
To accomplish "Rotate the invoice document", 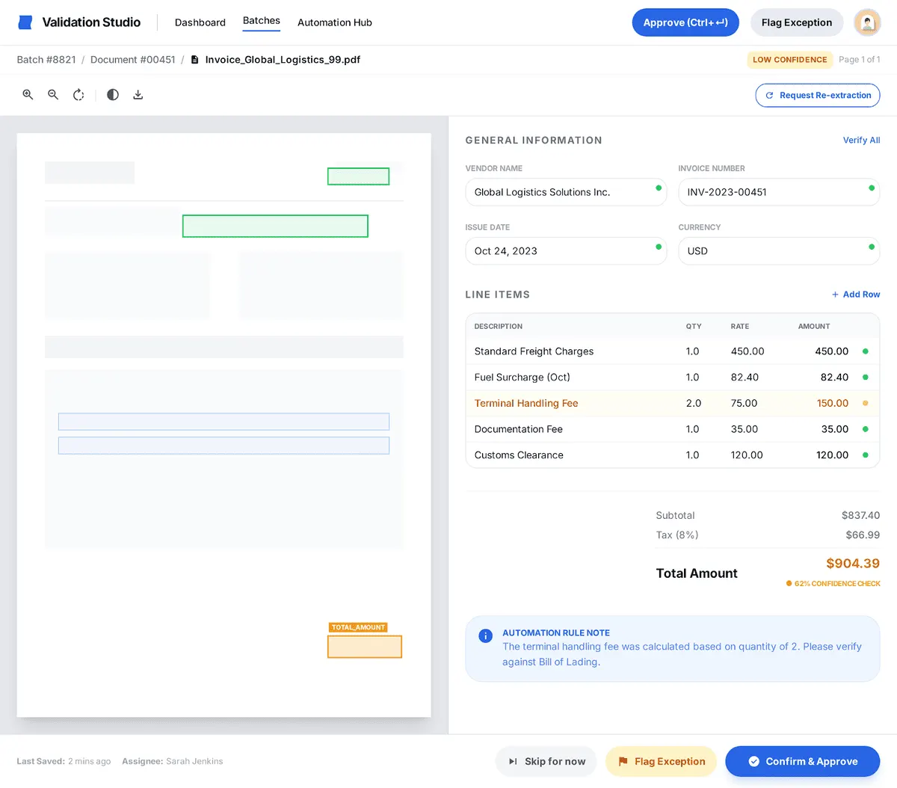I will [78, 95].
